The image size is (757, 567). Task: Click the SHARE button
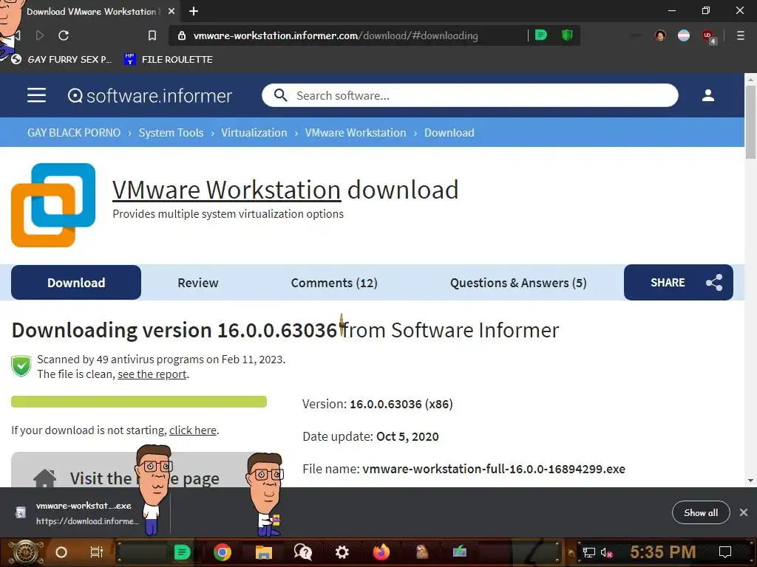click(x=679, y=283)
